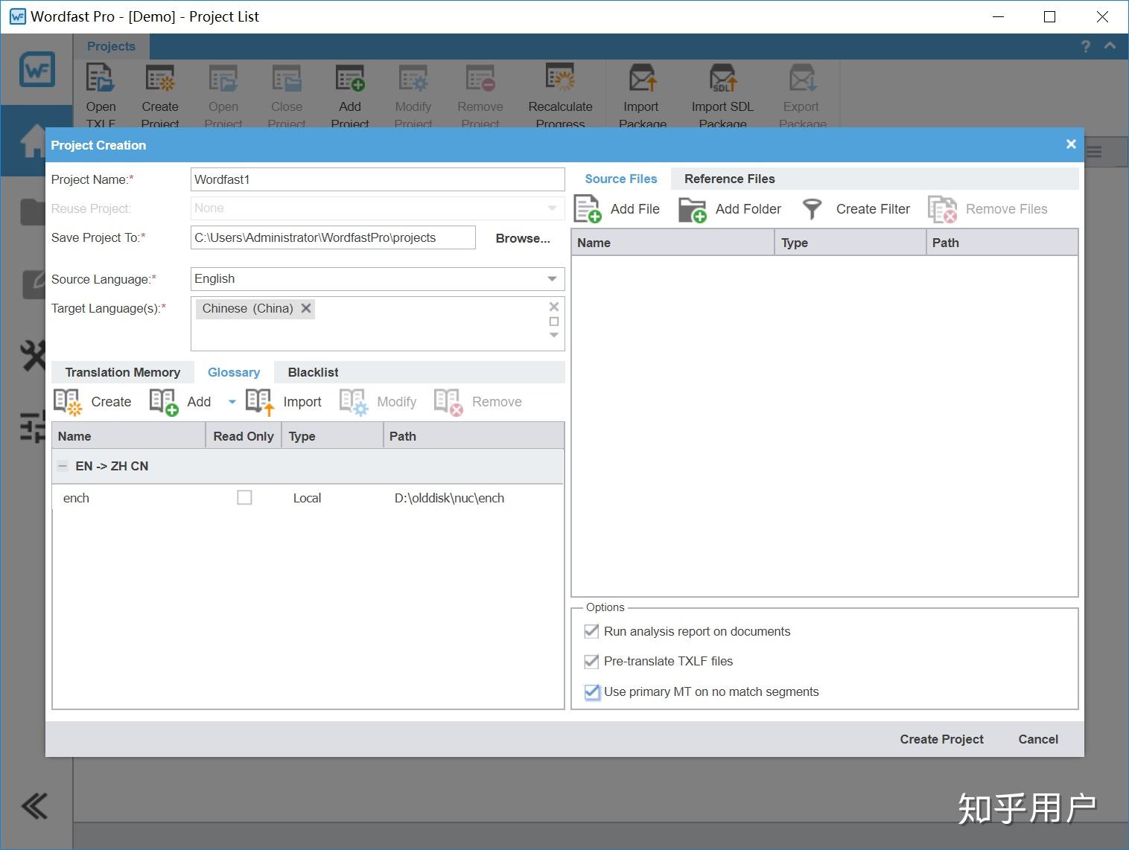Click into Project Name field

(x=378, y=179)
